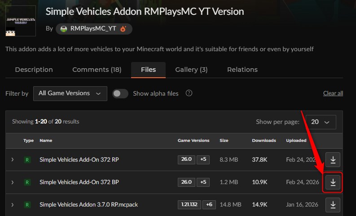Click the help icon beside Show alpha files
The image size is (356, 216).
click(189, 93)
